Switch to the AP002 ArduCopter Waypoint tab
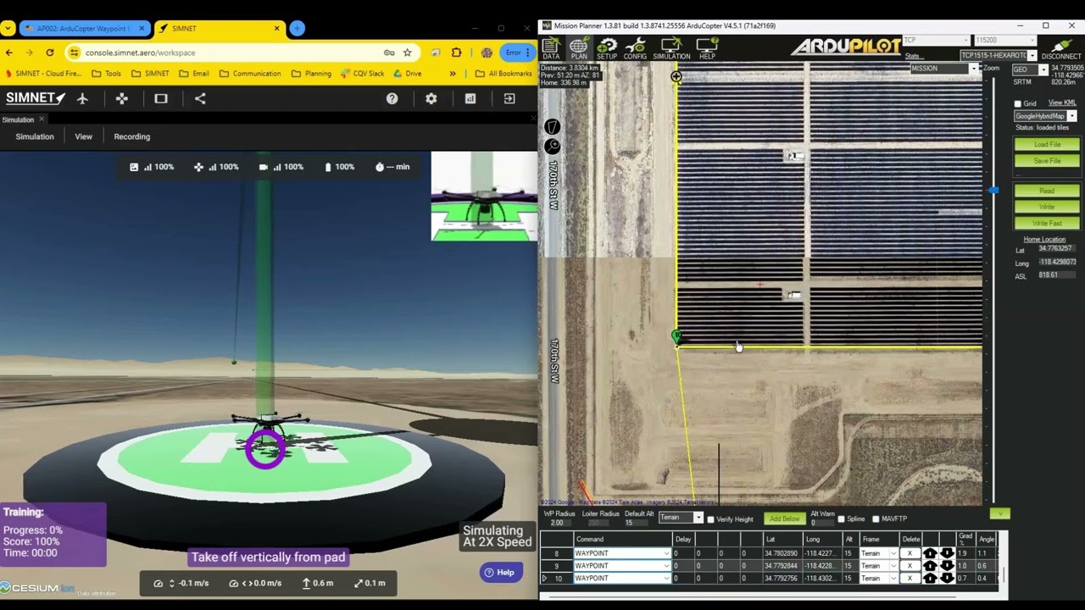Viewport: 1085px width, 610px height. point(85,28)
